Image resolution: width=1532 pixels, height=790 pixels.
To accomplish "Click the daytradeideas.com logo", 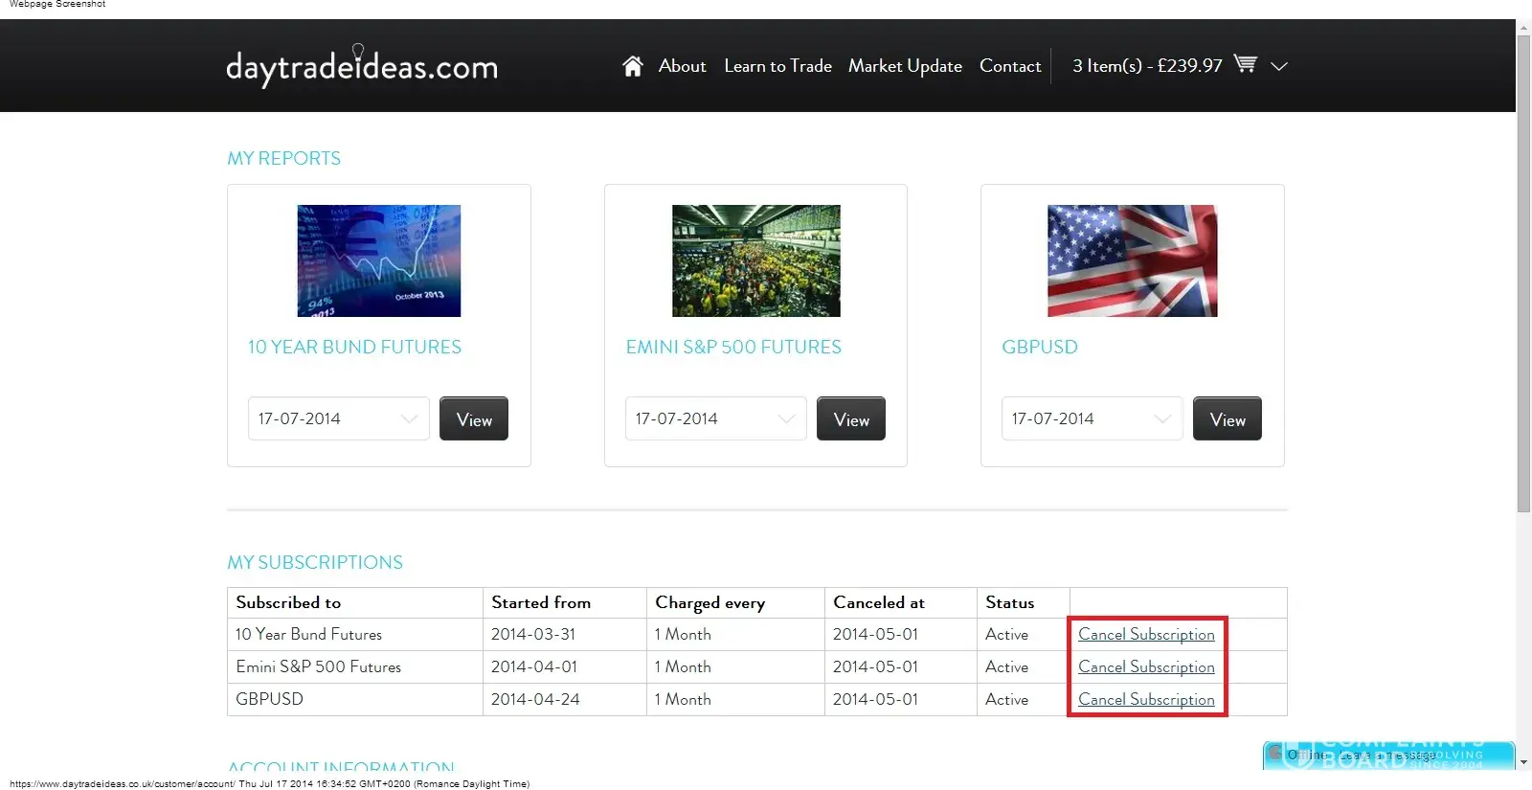I will (362, 66).
